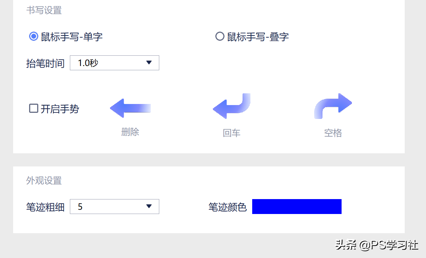Click the gradient arrow icon nearest 开启手势

[130, 107]
